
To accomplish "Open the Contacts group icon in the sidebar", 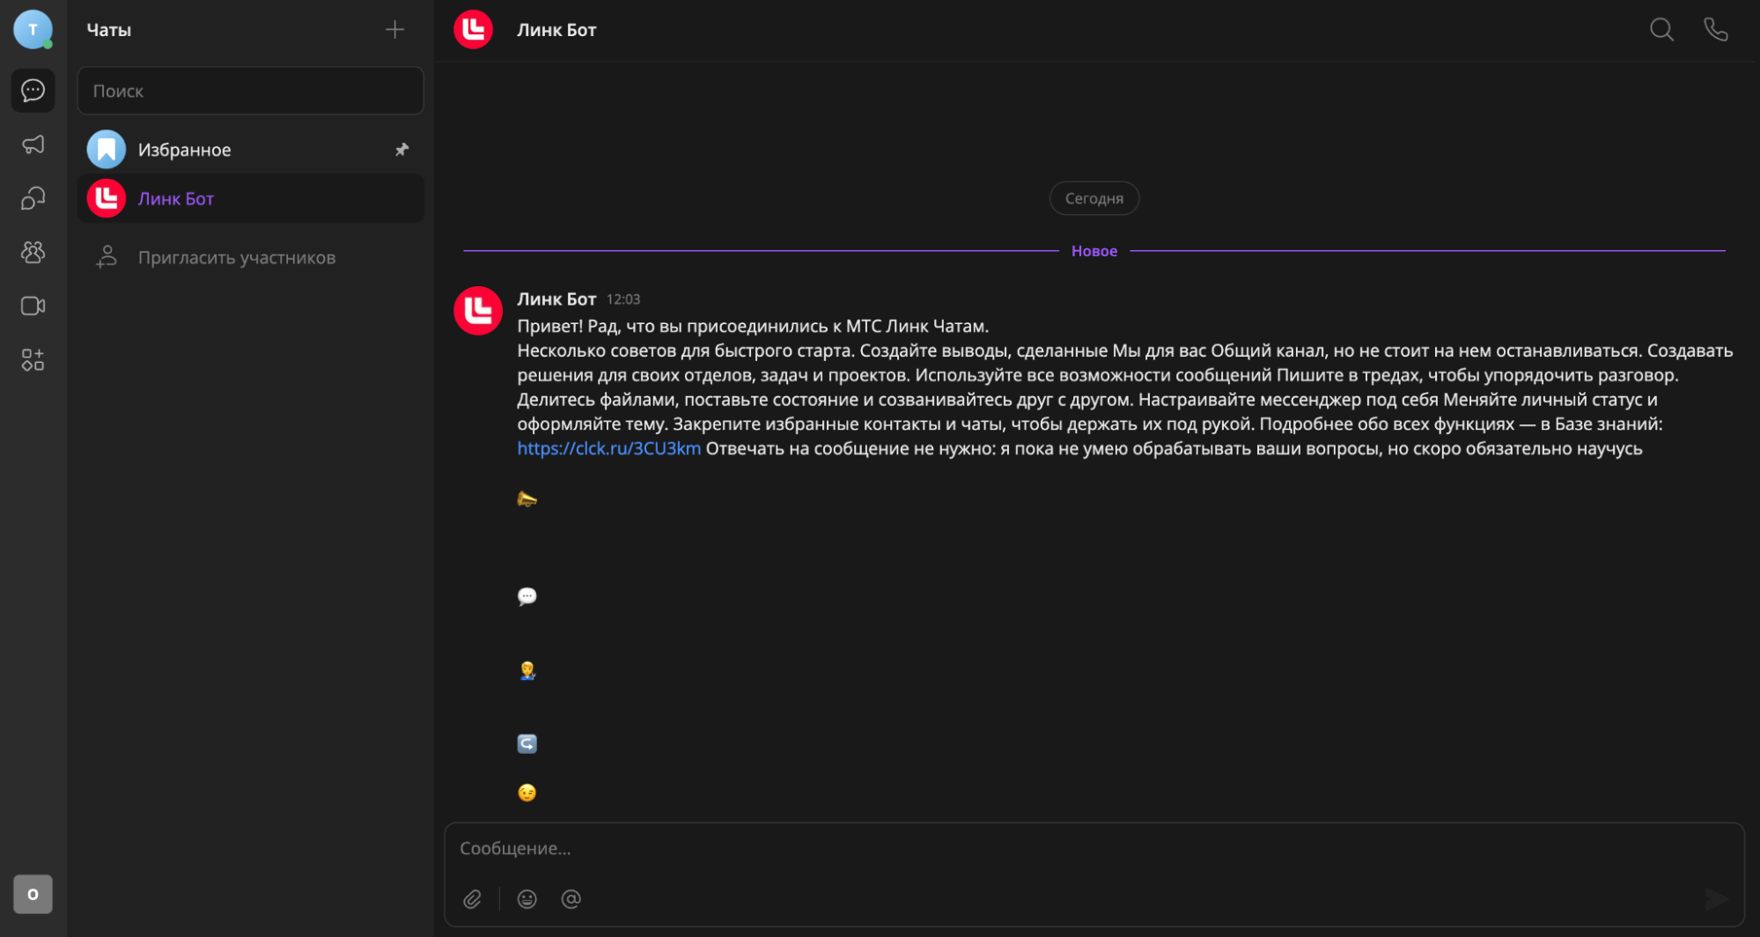I will (x=33, y=253).
